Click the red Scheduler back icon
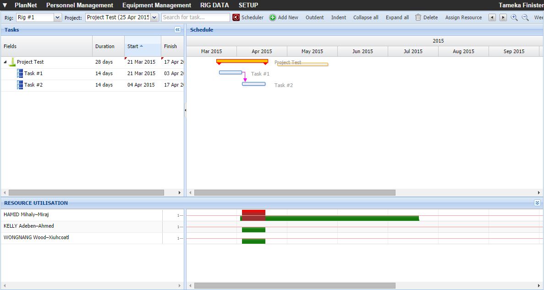 pyautogui.click(x=236, y=17)
